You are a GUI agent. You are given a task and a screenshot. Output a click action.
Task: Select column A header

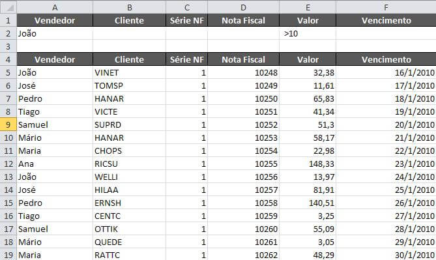point(55,7)
